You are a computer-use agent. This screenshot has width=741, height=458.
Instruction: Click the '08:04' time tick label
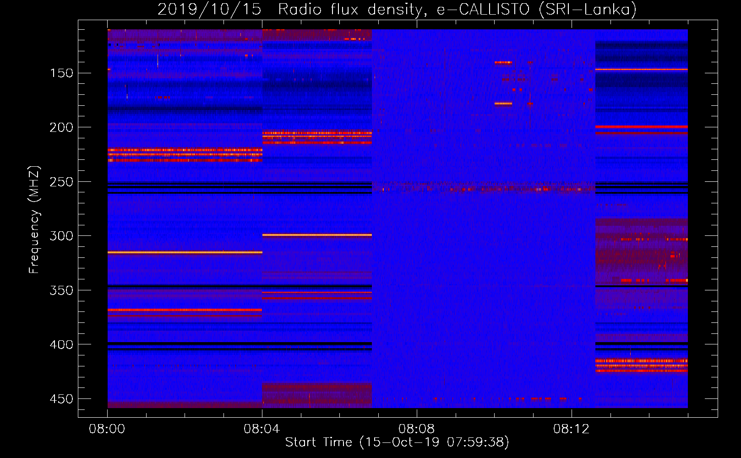pyautogui.click(x=262, y=429)
